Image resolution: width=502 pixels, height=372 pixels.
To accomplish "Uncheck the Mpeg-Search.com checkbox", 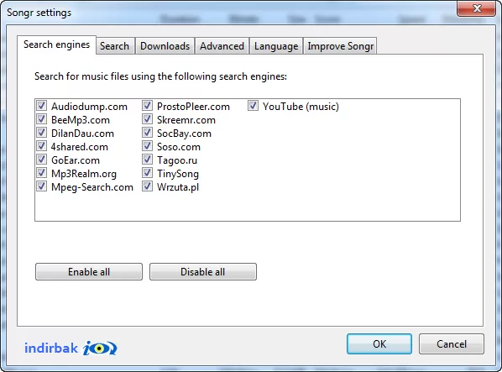I will [41, 186].
